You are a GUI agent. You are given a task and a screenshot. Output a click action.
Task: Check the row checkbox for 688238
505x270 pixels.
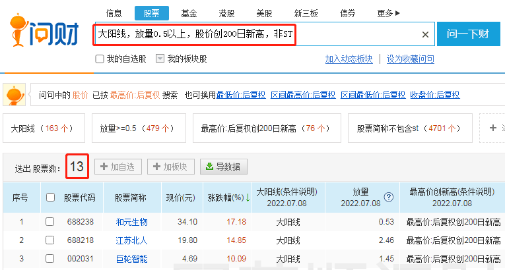(x=50, y=222)
